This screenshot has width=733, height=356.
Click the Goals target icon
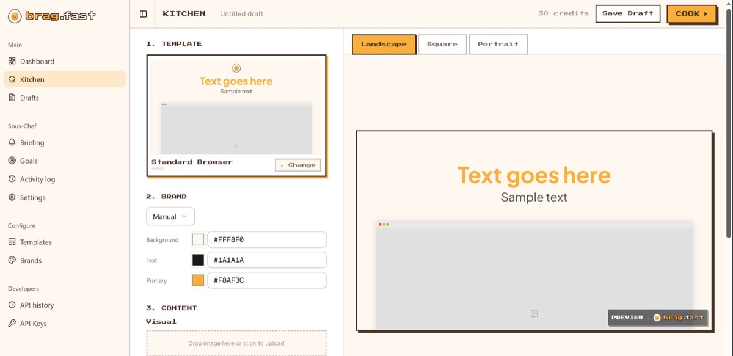point(12,161)
